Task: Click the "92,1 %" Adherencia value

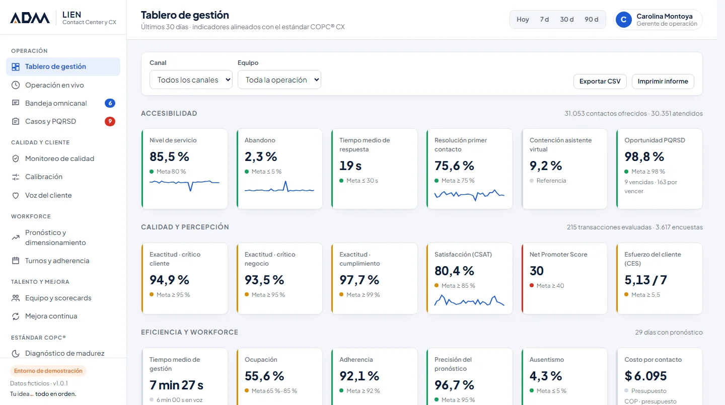Action: [x=359, y=376]
